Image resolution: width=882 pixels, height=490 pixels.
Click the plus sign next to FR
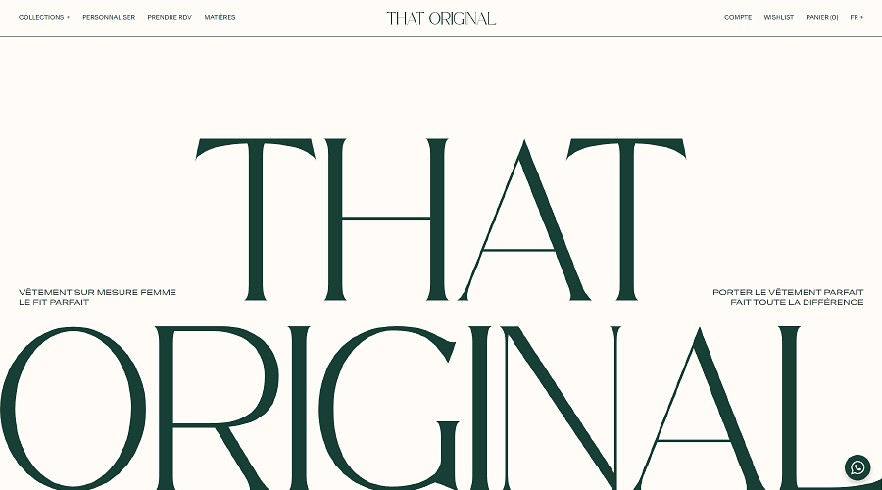861,17
